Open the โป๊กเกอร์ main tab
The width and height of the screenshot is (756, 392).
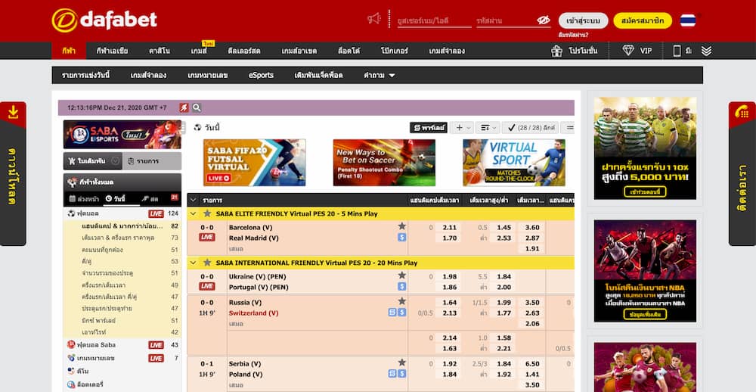[x=395, y=51]
